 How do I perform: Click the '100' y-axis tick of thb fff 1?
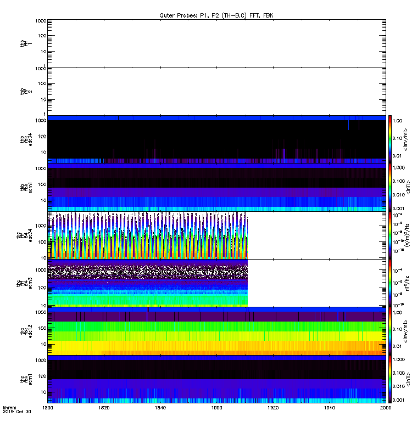coord(42,36)
